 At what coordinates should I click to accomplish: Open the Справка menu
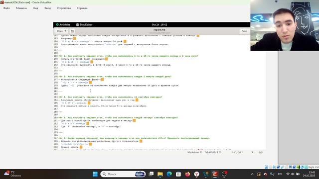pyautogui.click(x=82, y=8)
